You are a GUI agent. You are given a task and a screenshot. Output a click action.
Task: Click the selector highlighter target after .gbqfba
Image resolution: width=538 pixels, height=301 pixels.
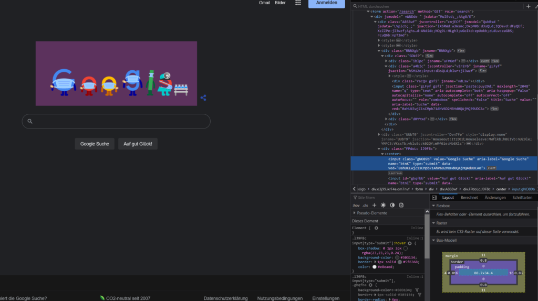370,285
